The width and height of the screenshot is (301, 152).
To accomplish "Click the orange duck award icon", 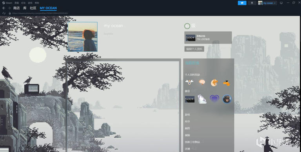I will click(227, 83).
